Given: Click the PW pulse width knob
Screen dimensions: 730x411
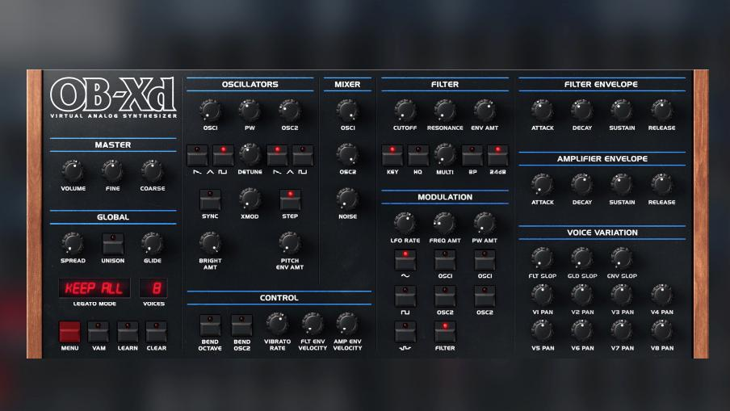Looking at the screenshot, I should 250,111.
